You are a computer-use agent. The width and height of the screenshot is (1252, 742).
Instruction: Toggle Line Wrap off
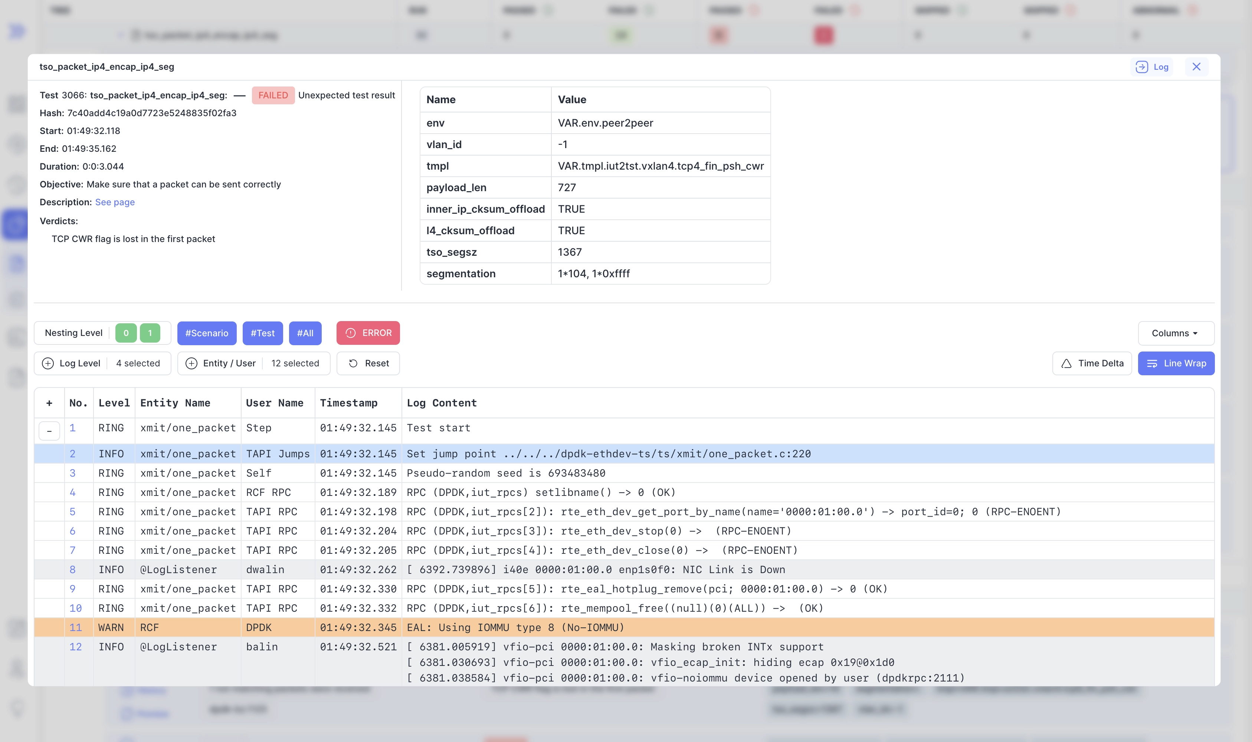coord(1176,363)
